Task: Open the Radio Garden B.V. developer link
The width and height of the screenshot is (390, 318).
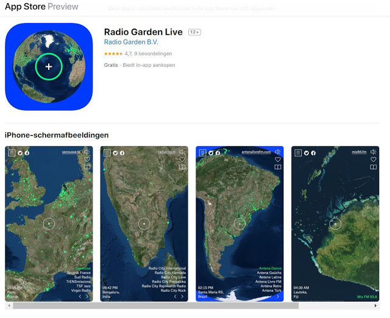Action: pos(131,42)
